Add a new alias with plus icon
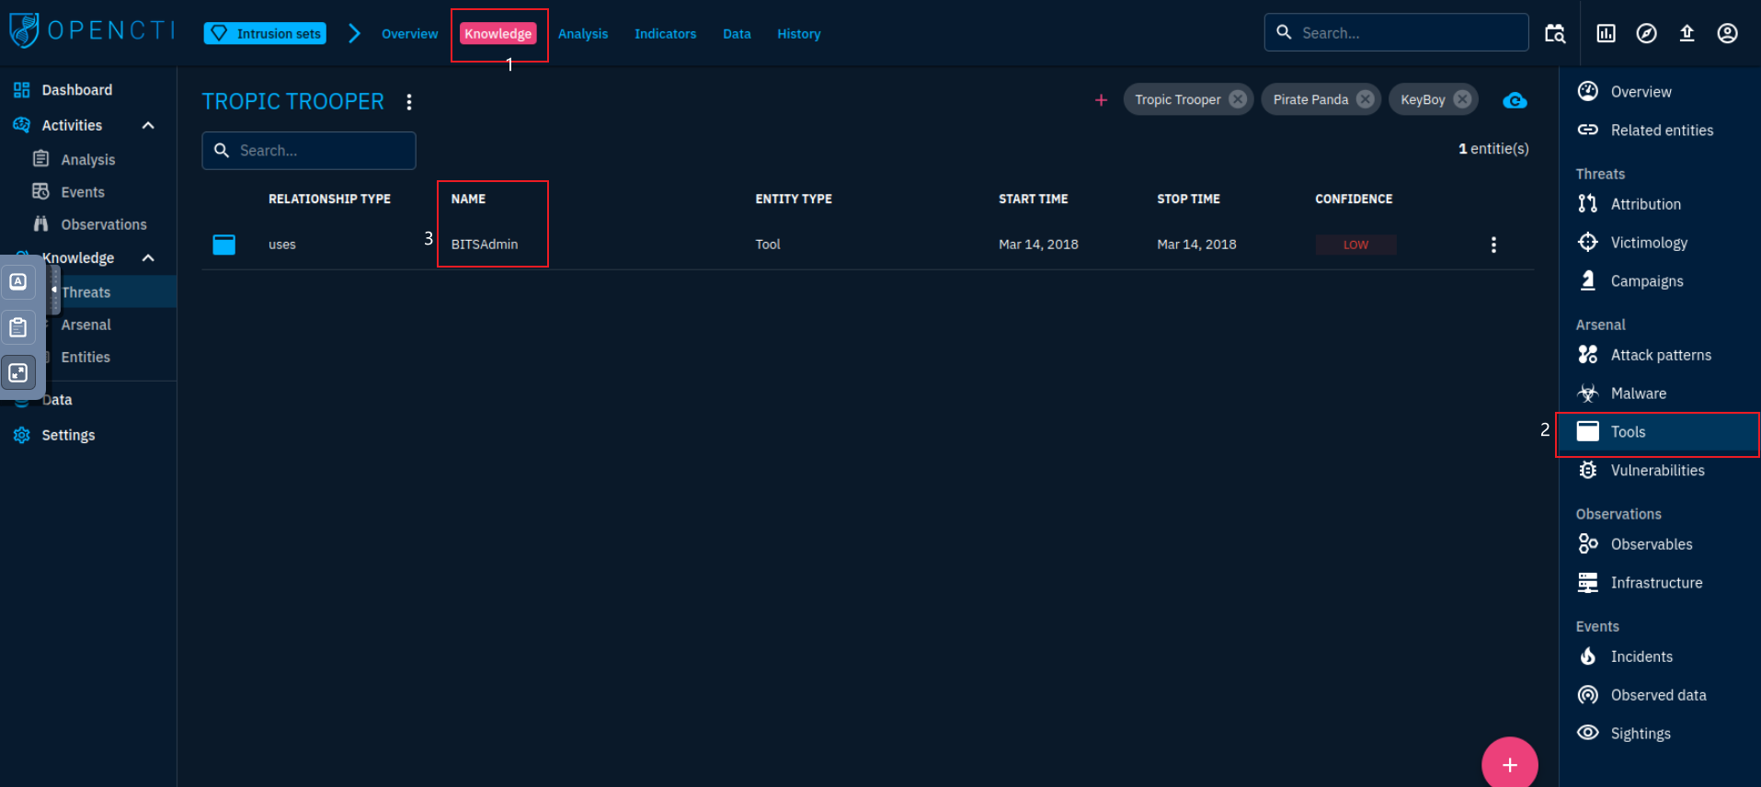Image resolution: width=1761 pixels, height=787 pixels. [x=1101, y=99]
